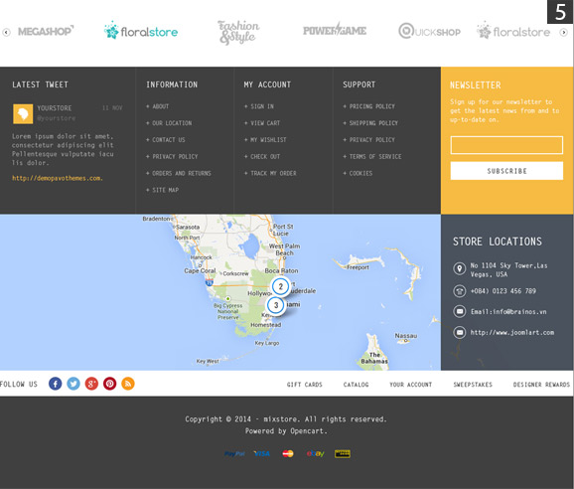Open the Pinterest follow icon
Viewport: 574px width, 489px height.
pos(110,384)
